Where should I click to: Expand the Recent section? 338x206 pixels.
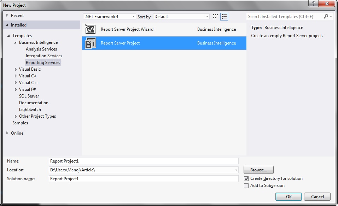tap(7, 15)
